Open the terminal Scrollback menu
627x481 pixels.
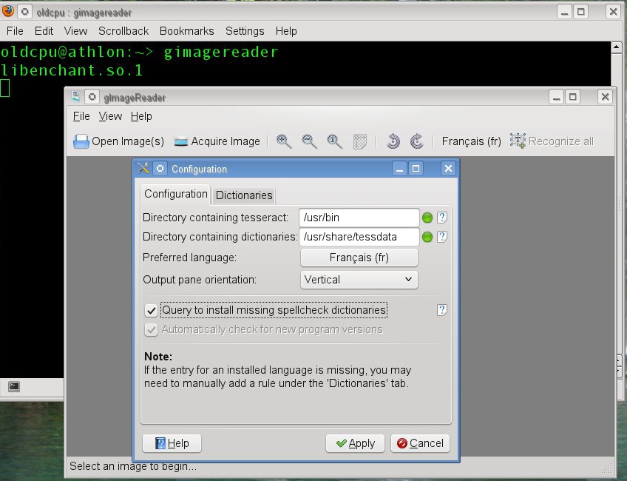[123, 31]
